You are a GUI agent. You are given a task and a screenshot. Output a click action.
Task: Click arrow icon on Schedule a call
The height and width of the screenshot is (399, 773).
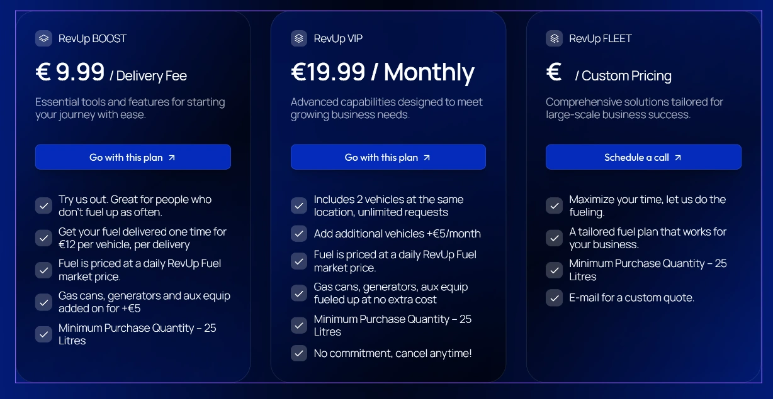678,158
